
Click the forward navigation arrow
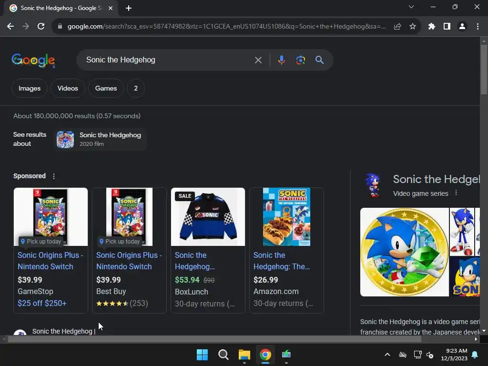26,27
